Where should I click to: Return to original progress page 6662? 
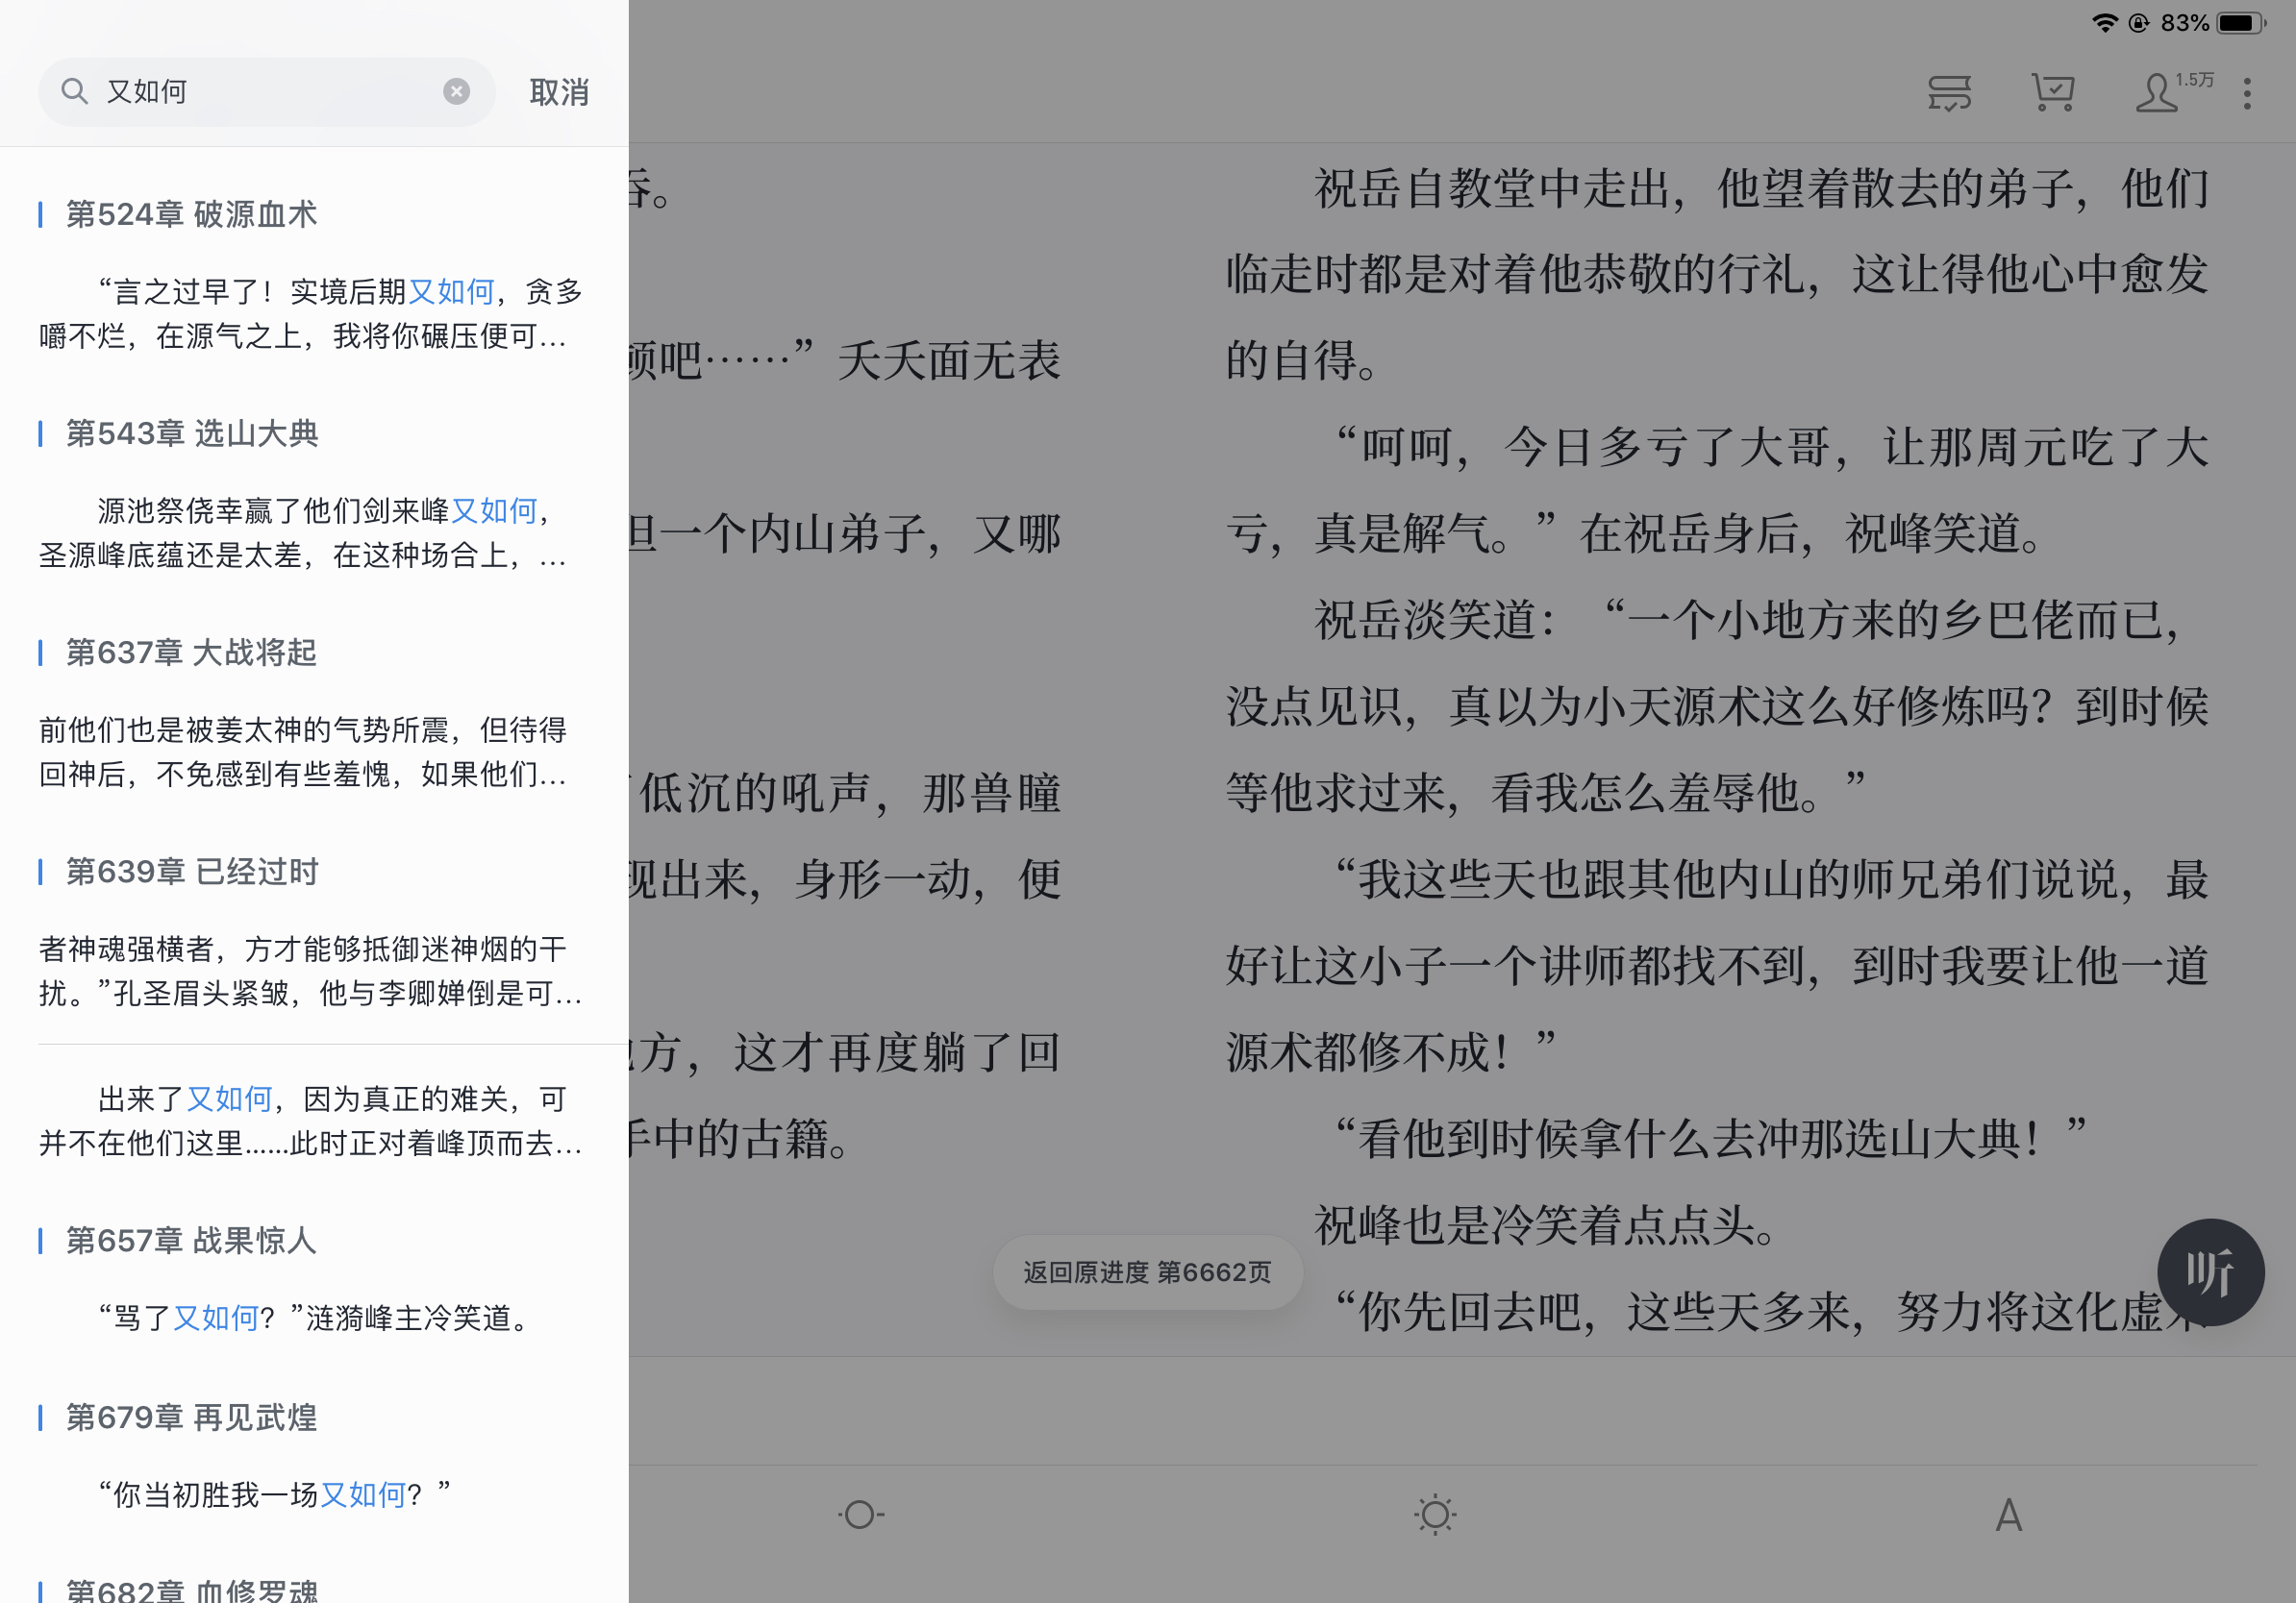[x=1147, y=1272]
